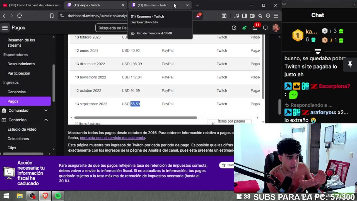
Task: Open Spotify from the taskbar
Action: tap(58, 196)
